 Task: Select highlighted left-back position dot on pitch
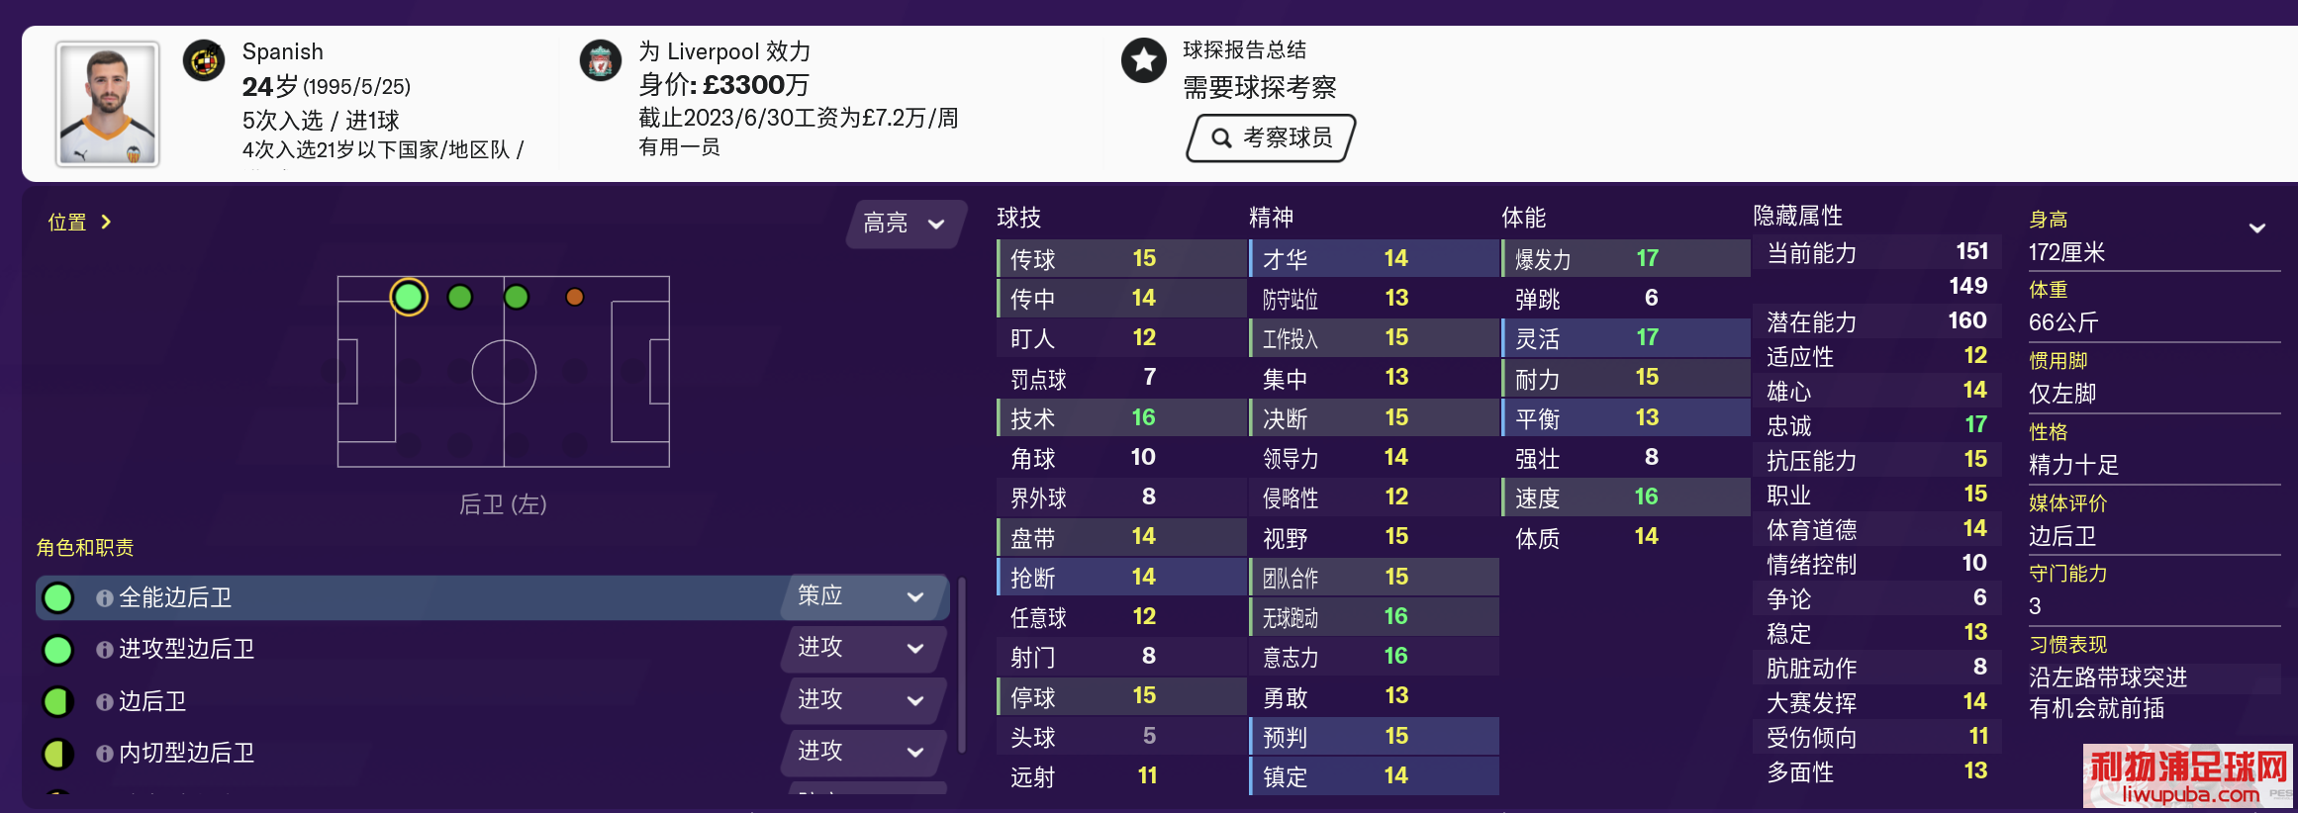[409, 297]
